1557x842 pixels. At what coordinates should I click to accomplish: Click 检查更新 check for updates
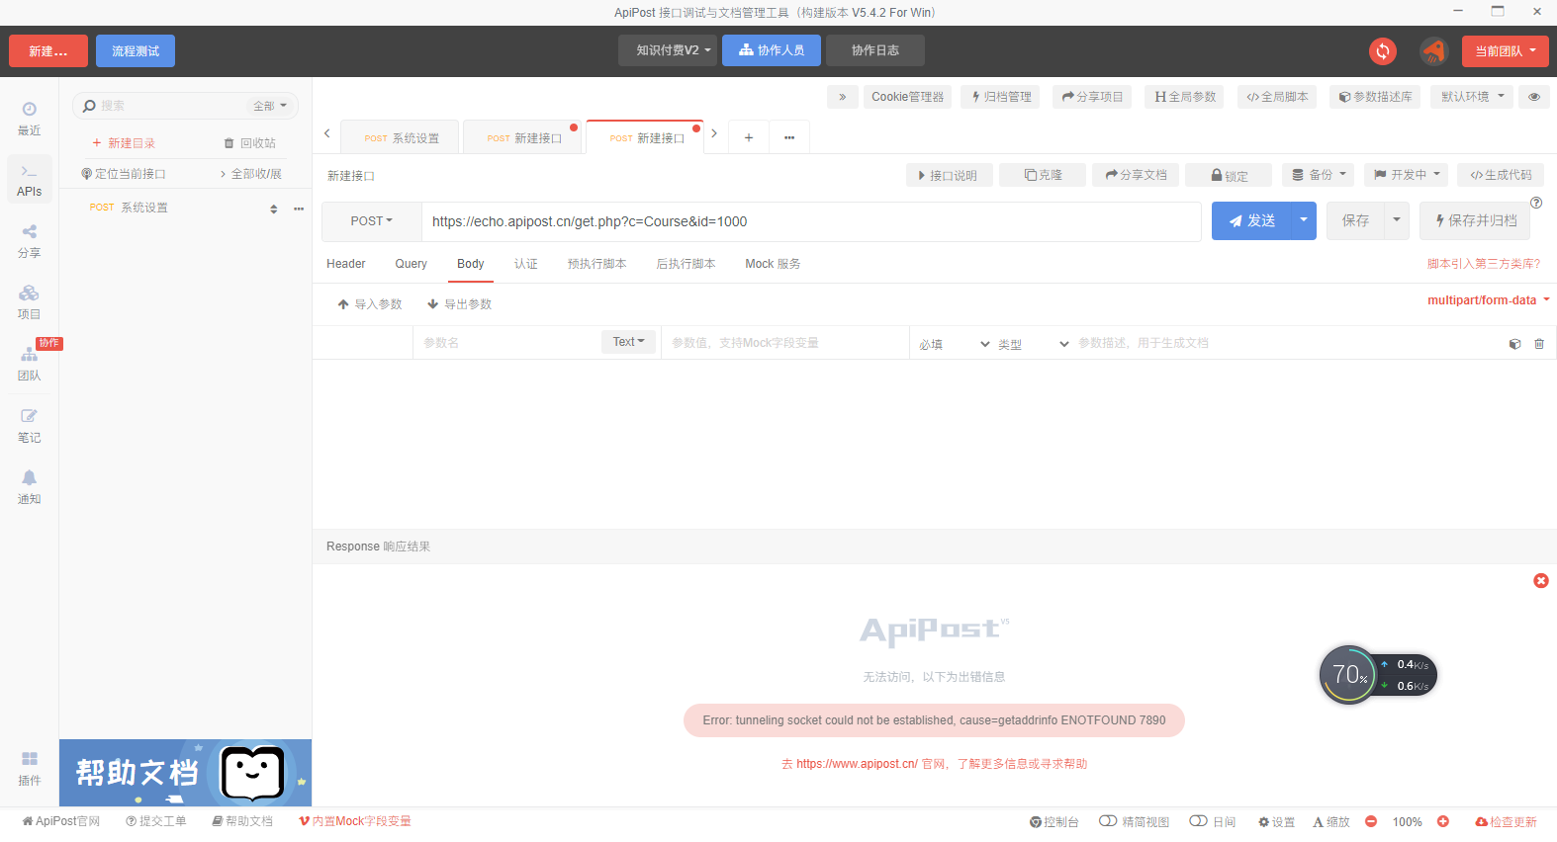click(x=1506, y=822)
